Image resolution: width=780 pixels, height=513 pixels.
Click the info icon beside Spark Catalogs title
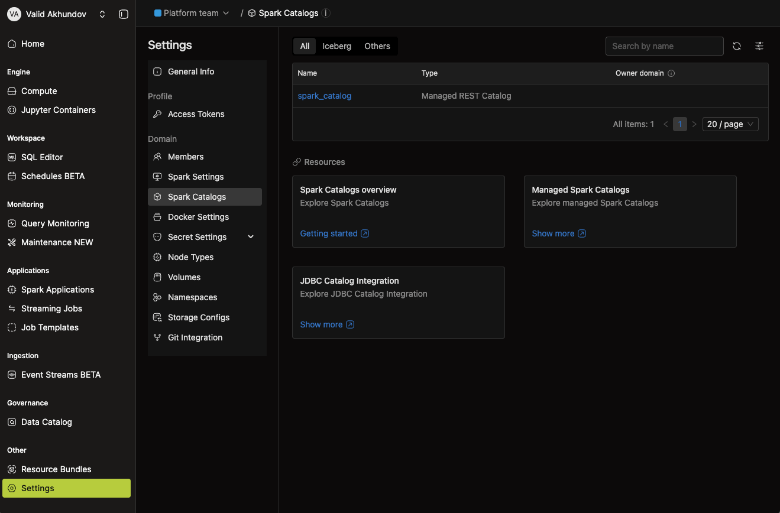[326, 13]
